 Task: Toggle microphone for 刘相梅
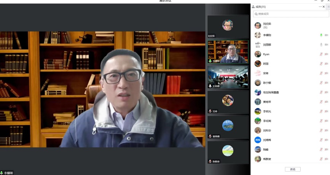pos(321,140)
